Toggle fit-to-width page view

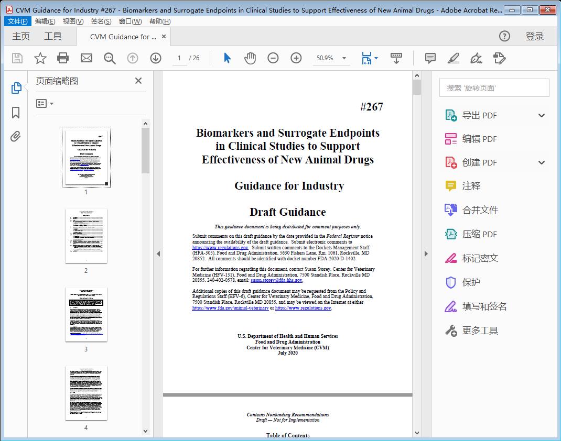coord(367,58)
